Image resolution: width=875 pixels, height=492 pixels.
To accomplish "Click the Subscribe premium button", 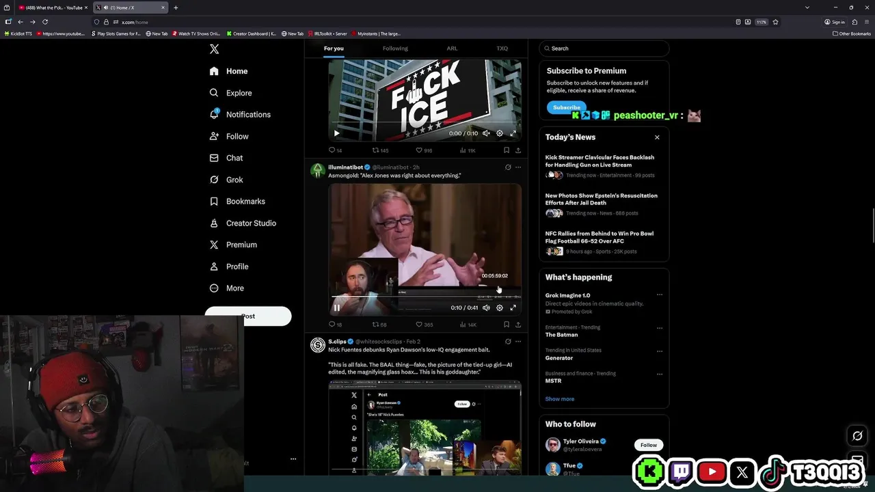I will pyautogui.click(x=566, y=107).
